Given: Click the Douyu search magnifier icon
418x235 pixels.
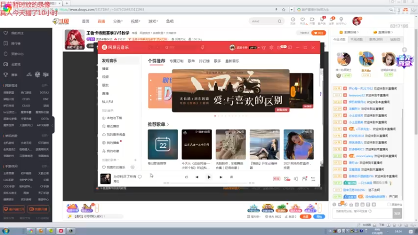Looking at the screenshot, I should point(280,21).
